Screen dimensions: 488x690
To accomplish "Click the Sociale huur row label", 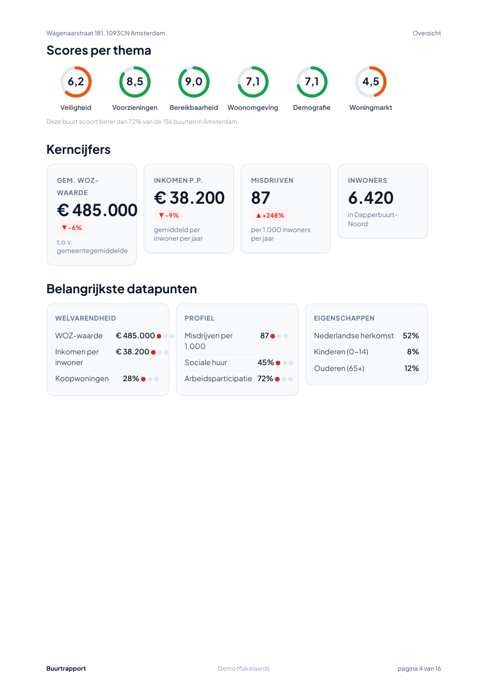I will (x=206, y=362).
